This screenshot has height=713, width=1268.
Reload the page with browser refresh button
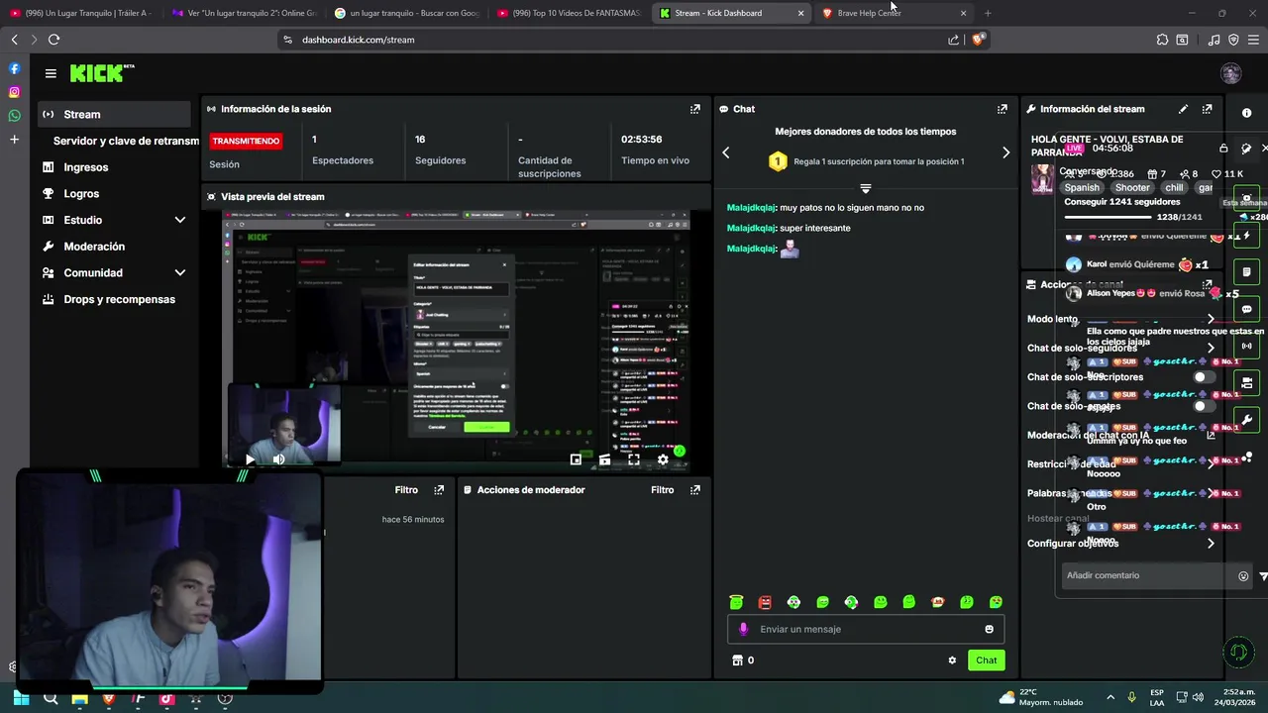click(x=53, y=40)
